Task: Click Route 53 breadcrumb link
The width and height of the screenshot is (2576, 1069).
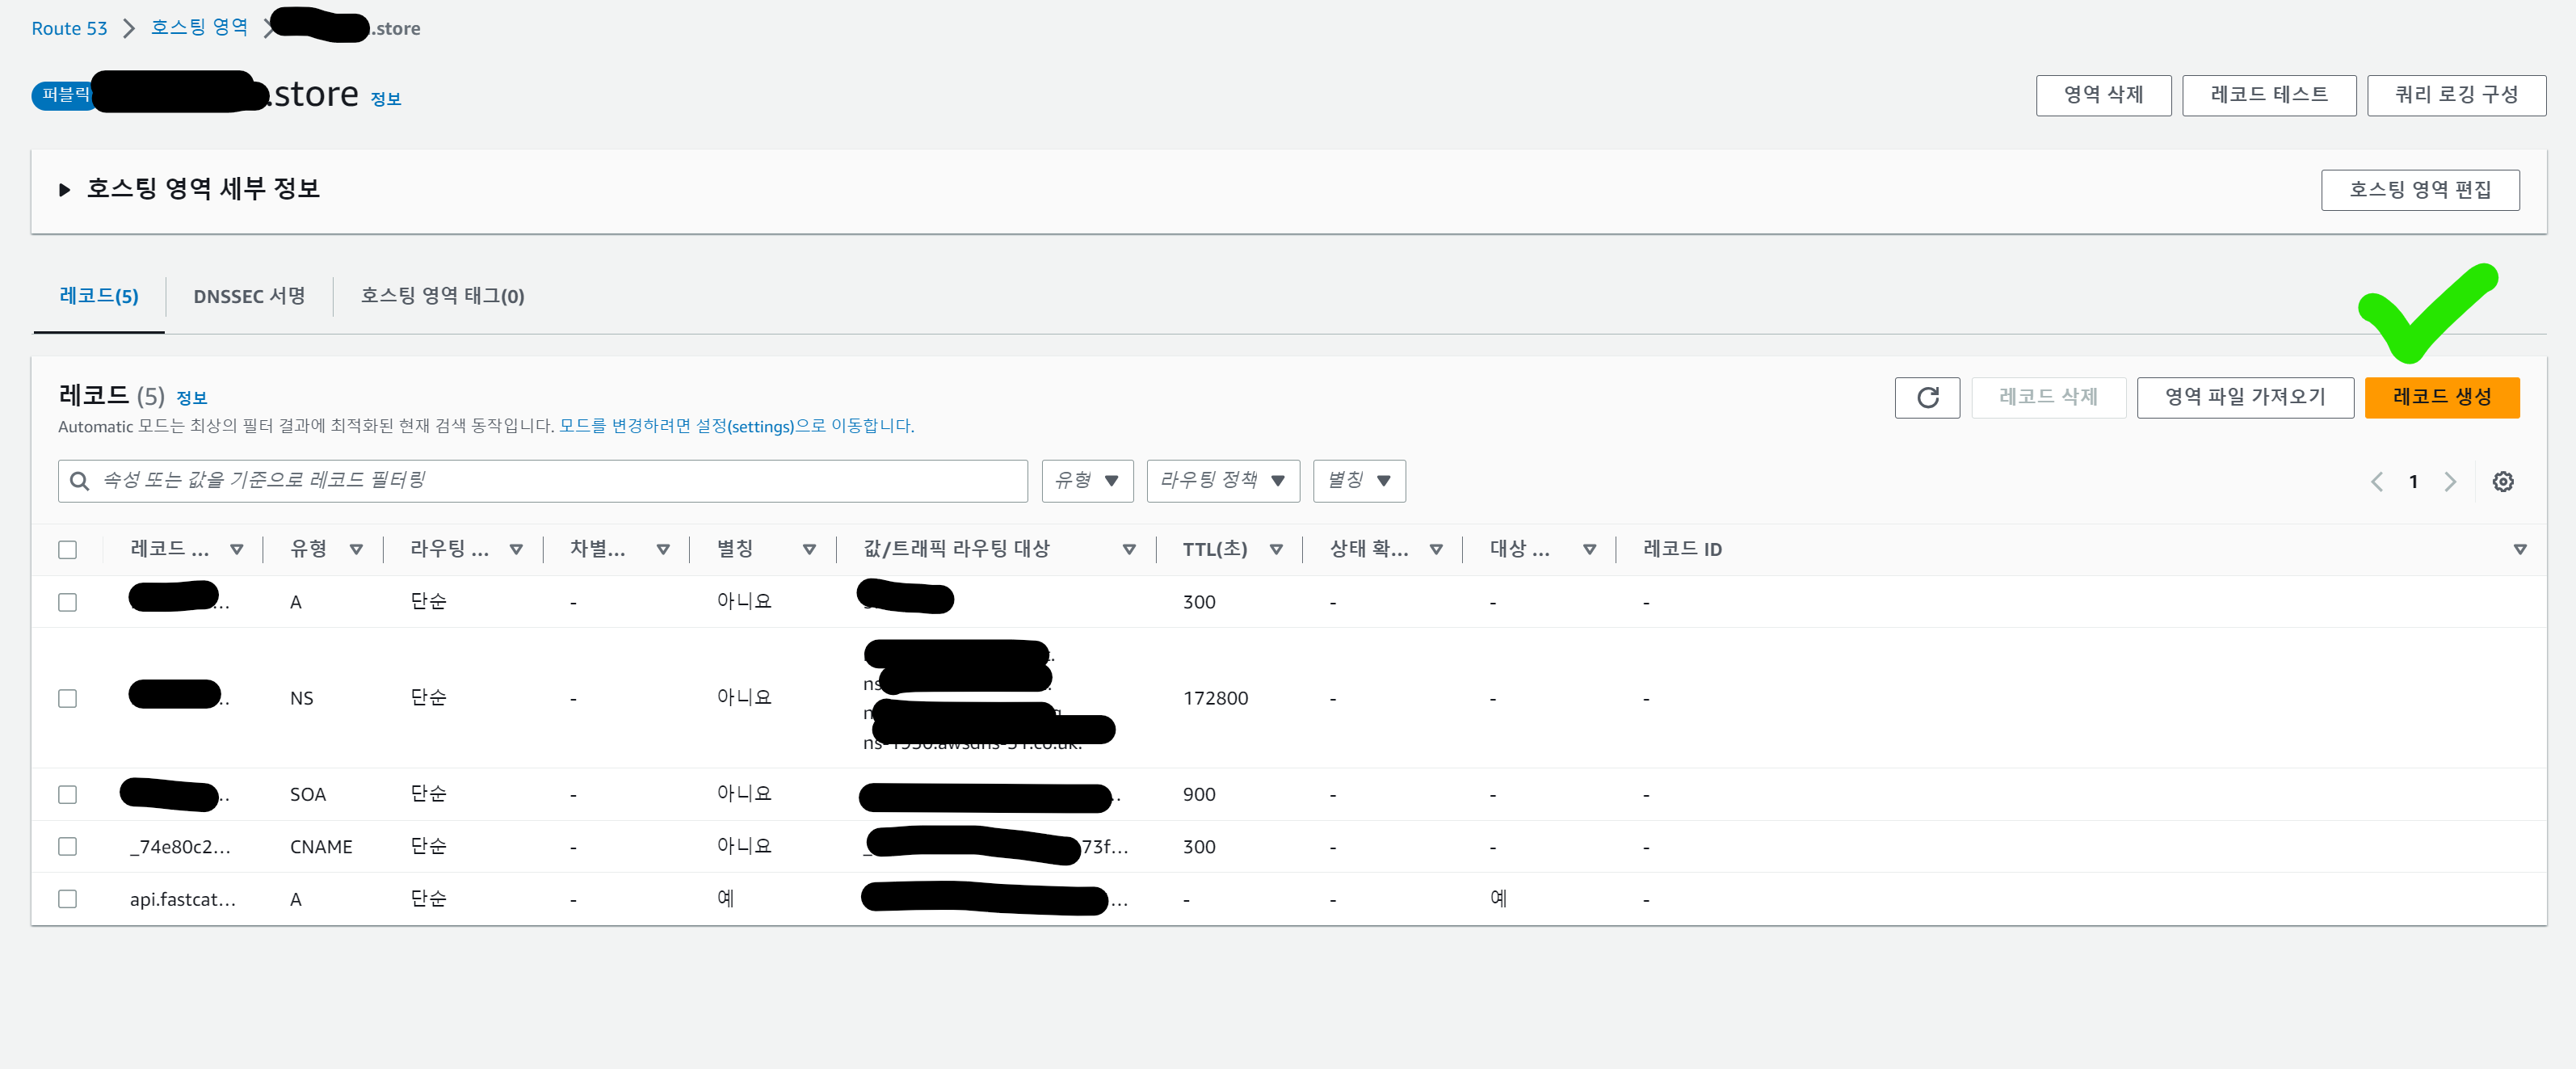Action: coord(69,28)
